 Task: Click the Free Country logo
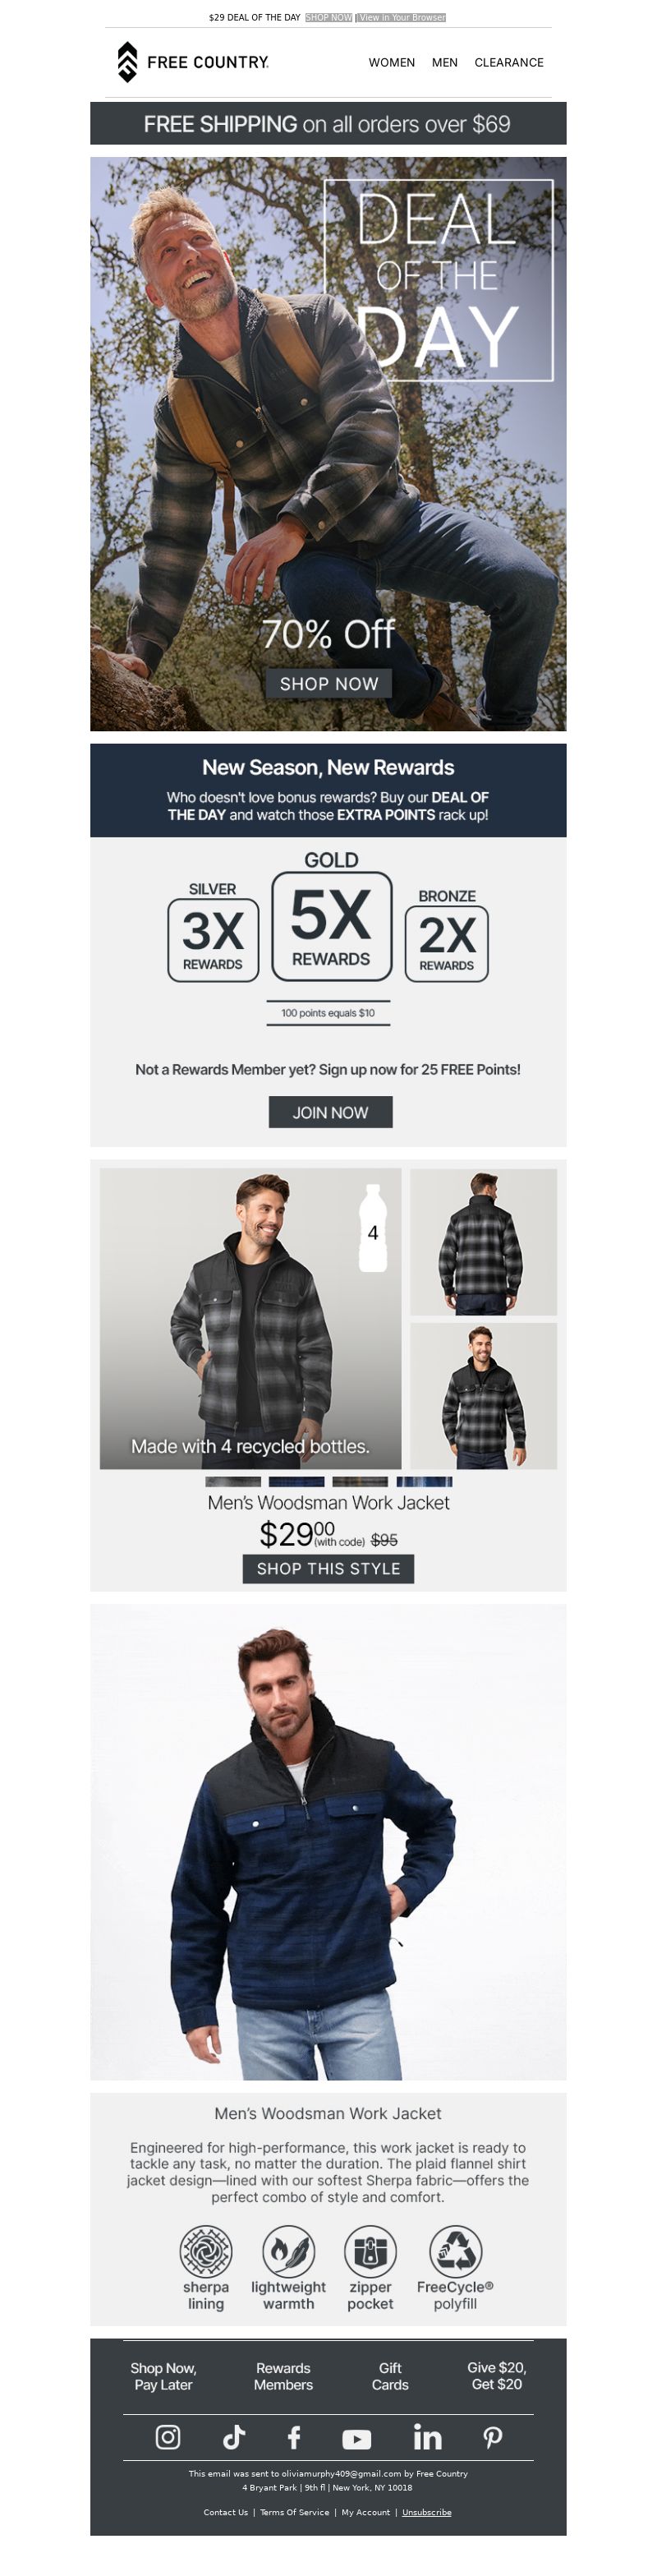pyautogui.click(x=192, y=62)
